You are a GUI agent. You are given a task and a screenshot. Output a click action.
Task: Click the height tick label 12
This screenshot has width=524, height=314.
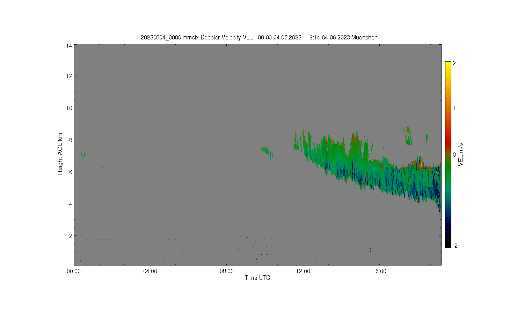pyautogui.click(x=69, y=76)
